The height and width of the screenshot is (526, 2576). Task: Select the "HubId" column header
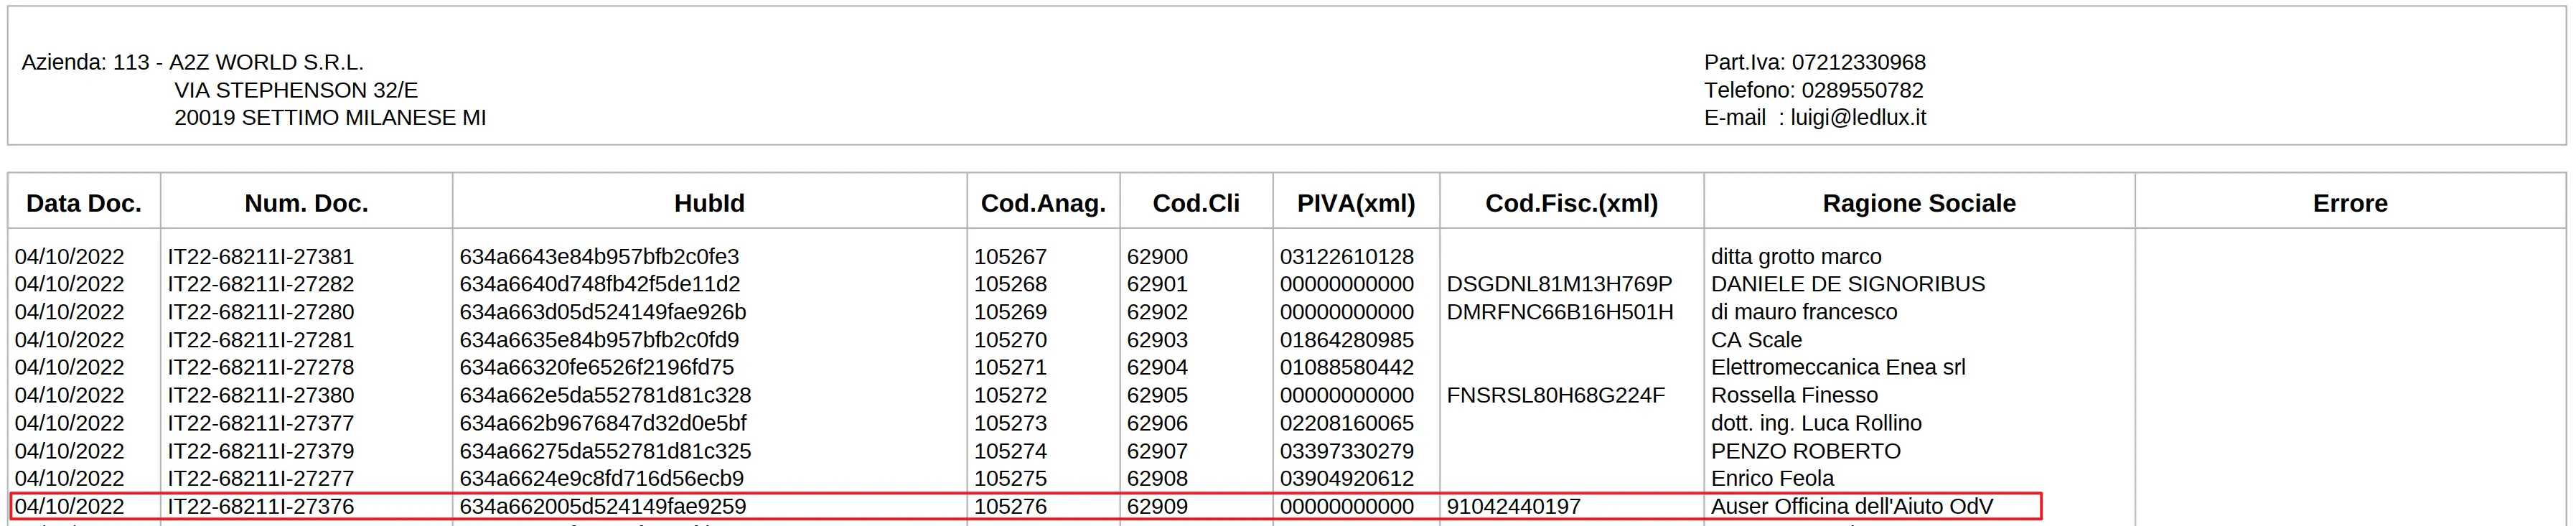coord(709,203)
